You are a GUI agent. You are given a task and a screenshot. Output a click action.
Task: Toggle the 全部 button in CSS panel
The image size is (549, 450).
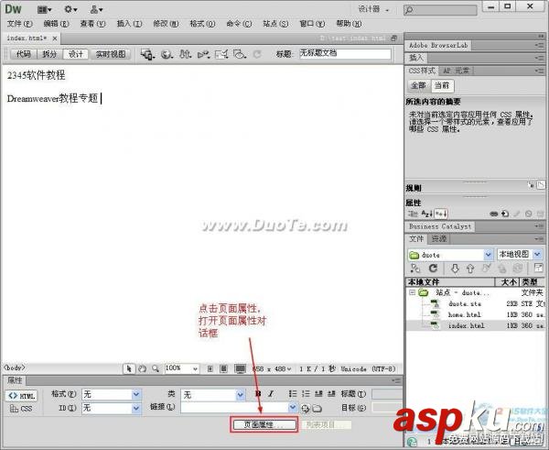tap(418, 85)
